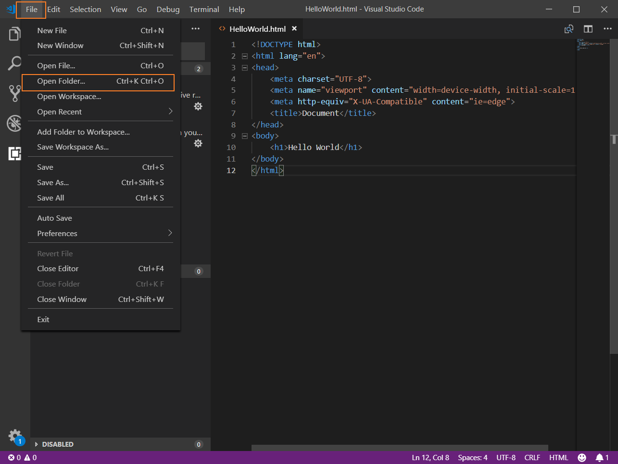Click the HTML language mode in status bar
618x464 pixels.
(x=558, y=458)
